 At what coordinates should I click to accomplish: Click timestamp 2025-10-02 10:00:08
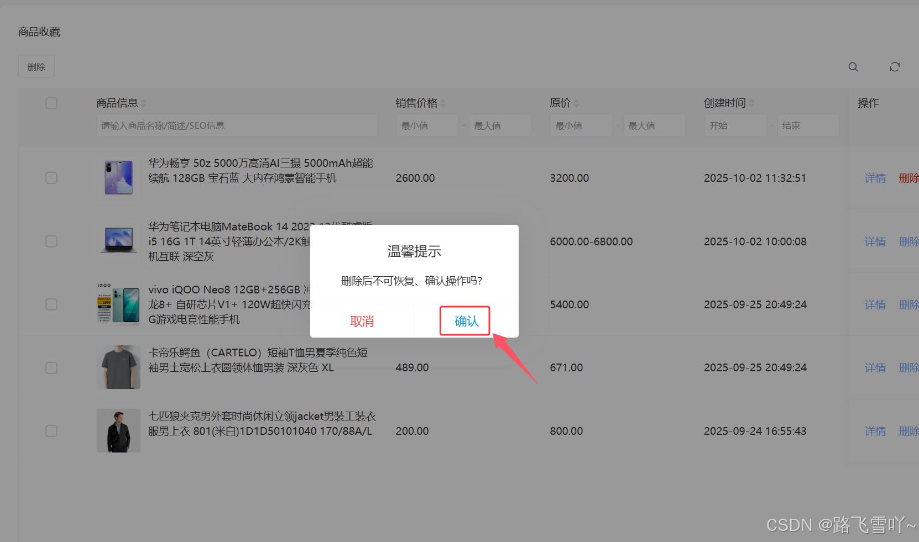755,241
